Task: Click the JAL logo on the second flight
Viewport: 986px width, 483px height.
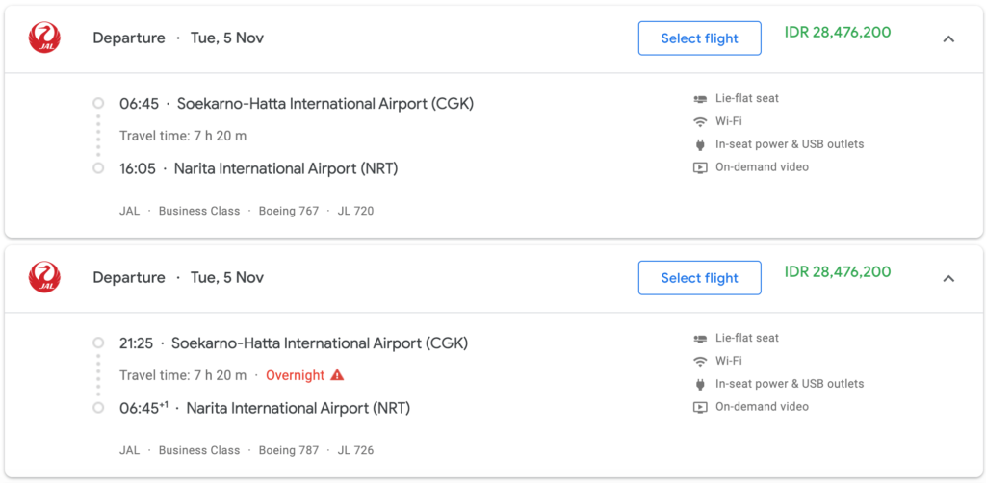Action: pyautogui.click(x=44, y=277)
